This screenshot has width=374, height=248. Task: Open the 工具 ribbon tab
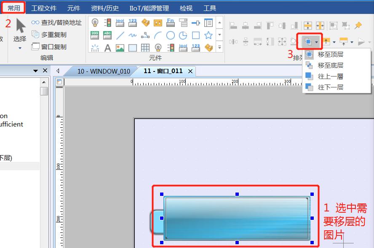coord(210,8)
